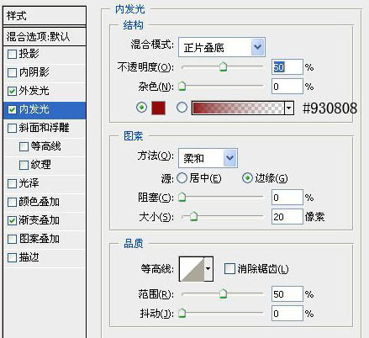Viewport: 369px width, 338px height.
Task: Click the 不透明度 opacity slider handle
Action: pos(223,67)
